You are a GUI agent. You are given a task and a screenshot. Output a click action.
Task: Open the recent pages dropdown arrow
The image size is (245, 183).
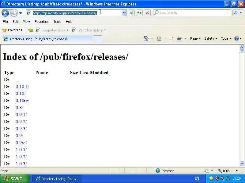tap(21, 13)
